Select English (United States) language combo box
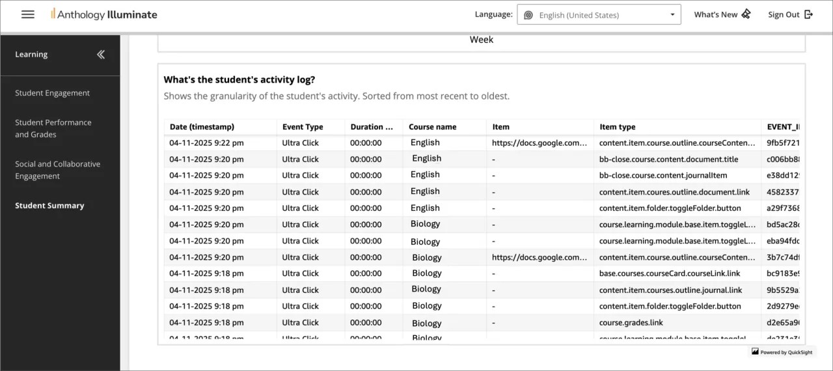Viewport: 833px width, 371px height. [x=599, y=15]
